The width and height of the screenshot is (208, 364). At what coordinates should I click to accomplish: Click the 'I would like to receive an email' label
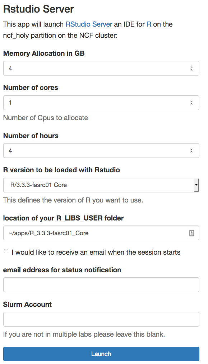click(x=96, y=252)
